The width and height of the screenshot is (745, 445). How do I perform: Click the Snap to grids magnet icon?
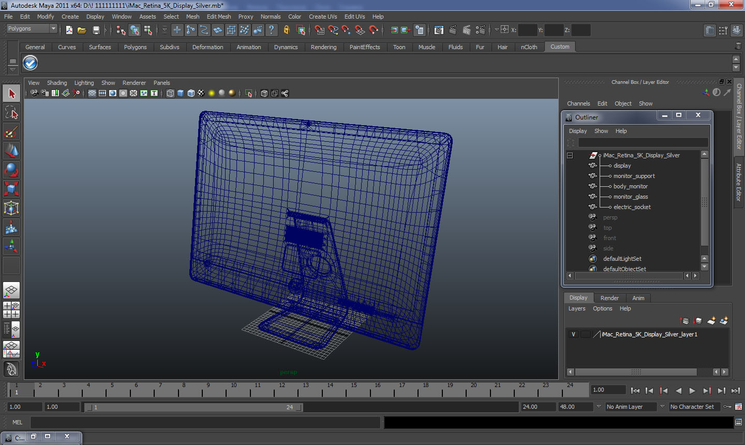[x=320, y=30]
